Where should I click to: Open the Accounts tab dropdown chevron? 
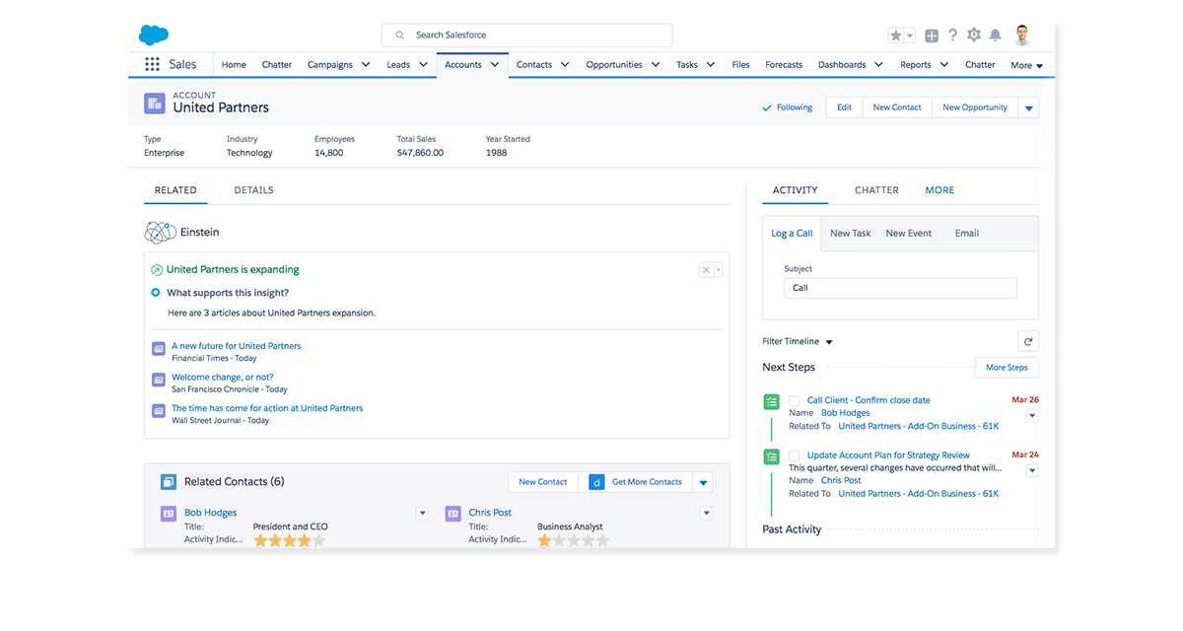496,65
